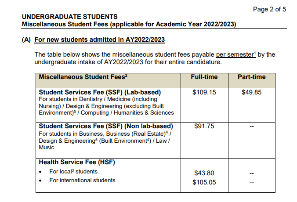This screenshot has width=297, height=202.
Task: Click the Page 2 of 5 indicator
Action: [x=269, y=9]
